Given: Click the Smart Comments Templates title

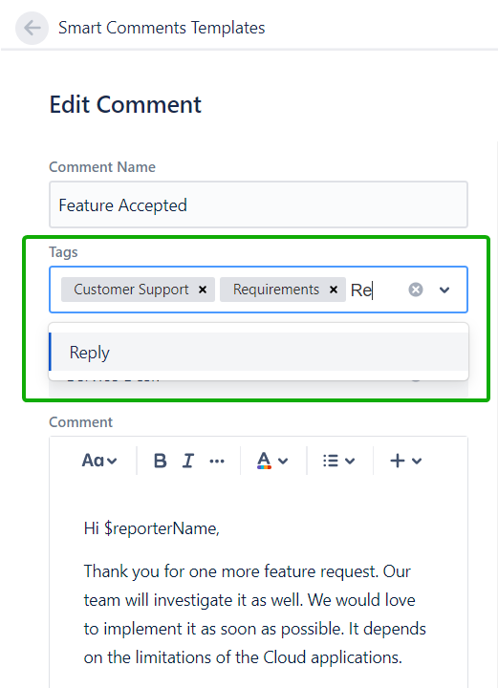Looking at the screenshot, I should [162, 28].
